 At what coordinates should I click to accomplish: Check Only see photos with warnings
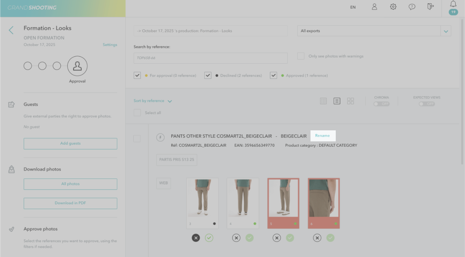301,56
